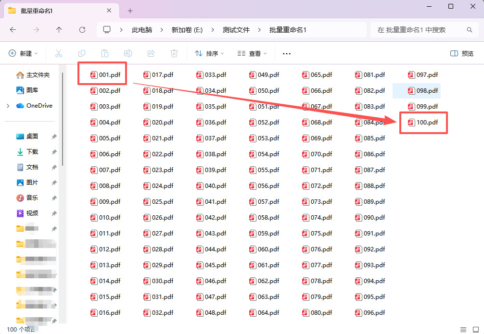484x334 pixels.
Task: Expand chevron before 此电脑 breadcrumb
Action: [121, 30]
